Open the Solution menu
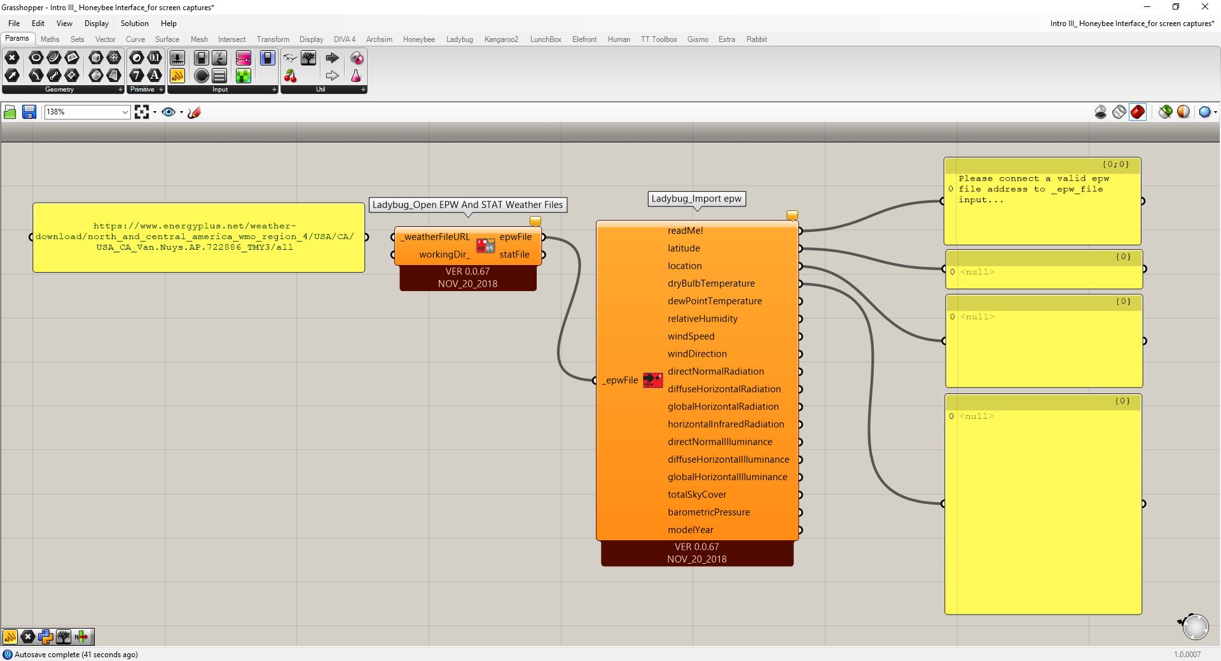 tap(134, 24)
